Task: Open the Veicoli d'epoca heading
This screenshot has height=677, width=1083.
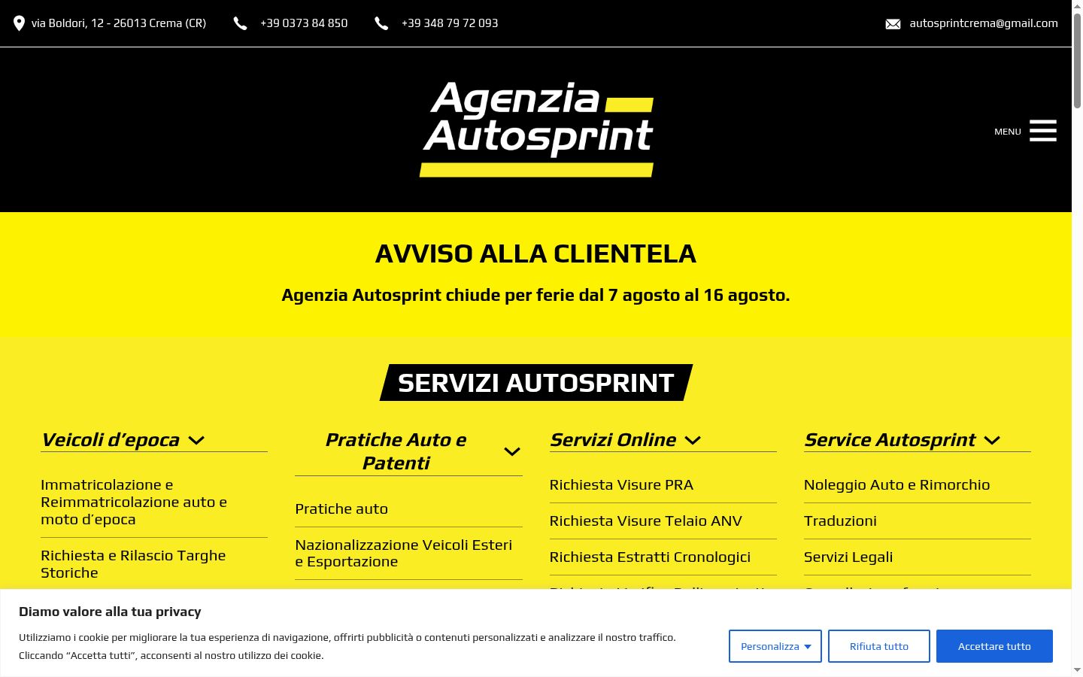Action: [111, 440]
